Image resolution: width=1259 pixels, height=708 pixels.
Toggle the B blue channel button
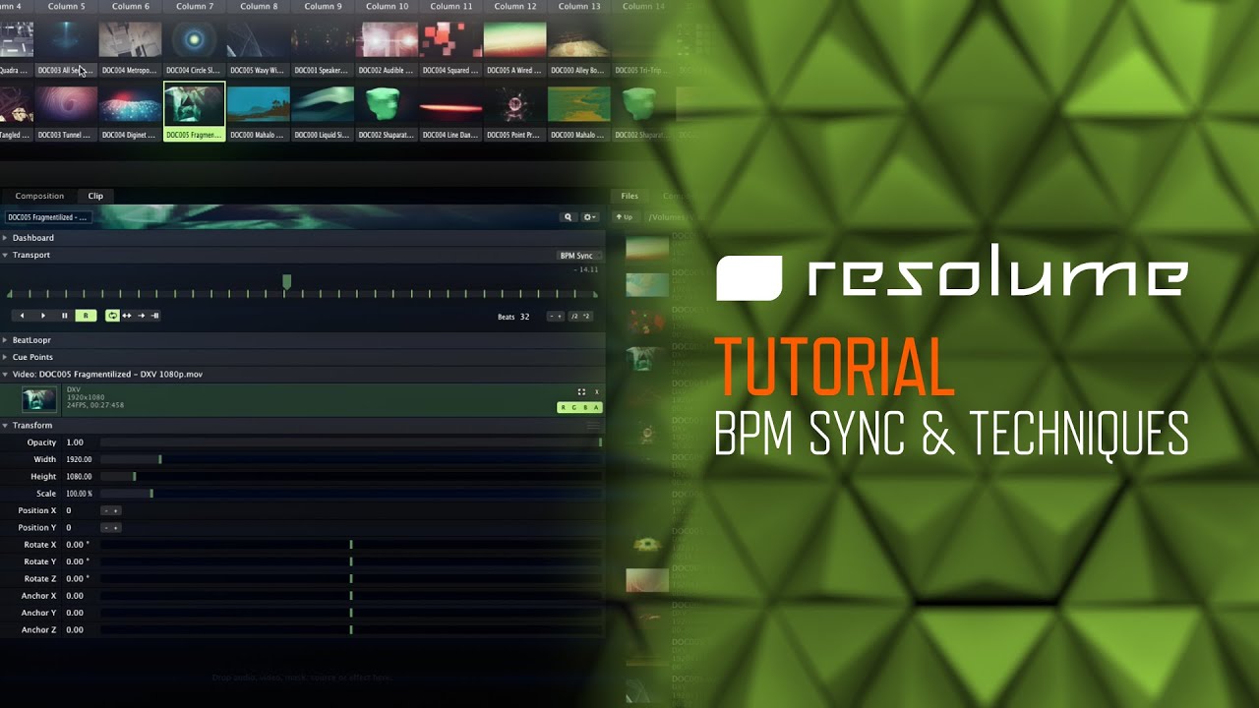click(x=585, y=407)
